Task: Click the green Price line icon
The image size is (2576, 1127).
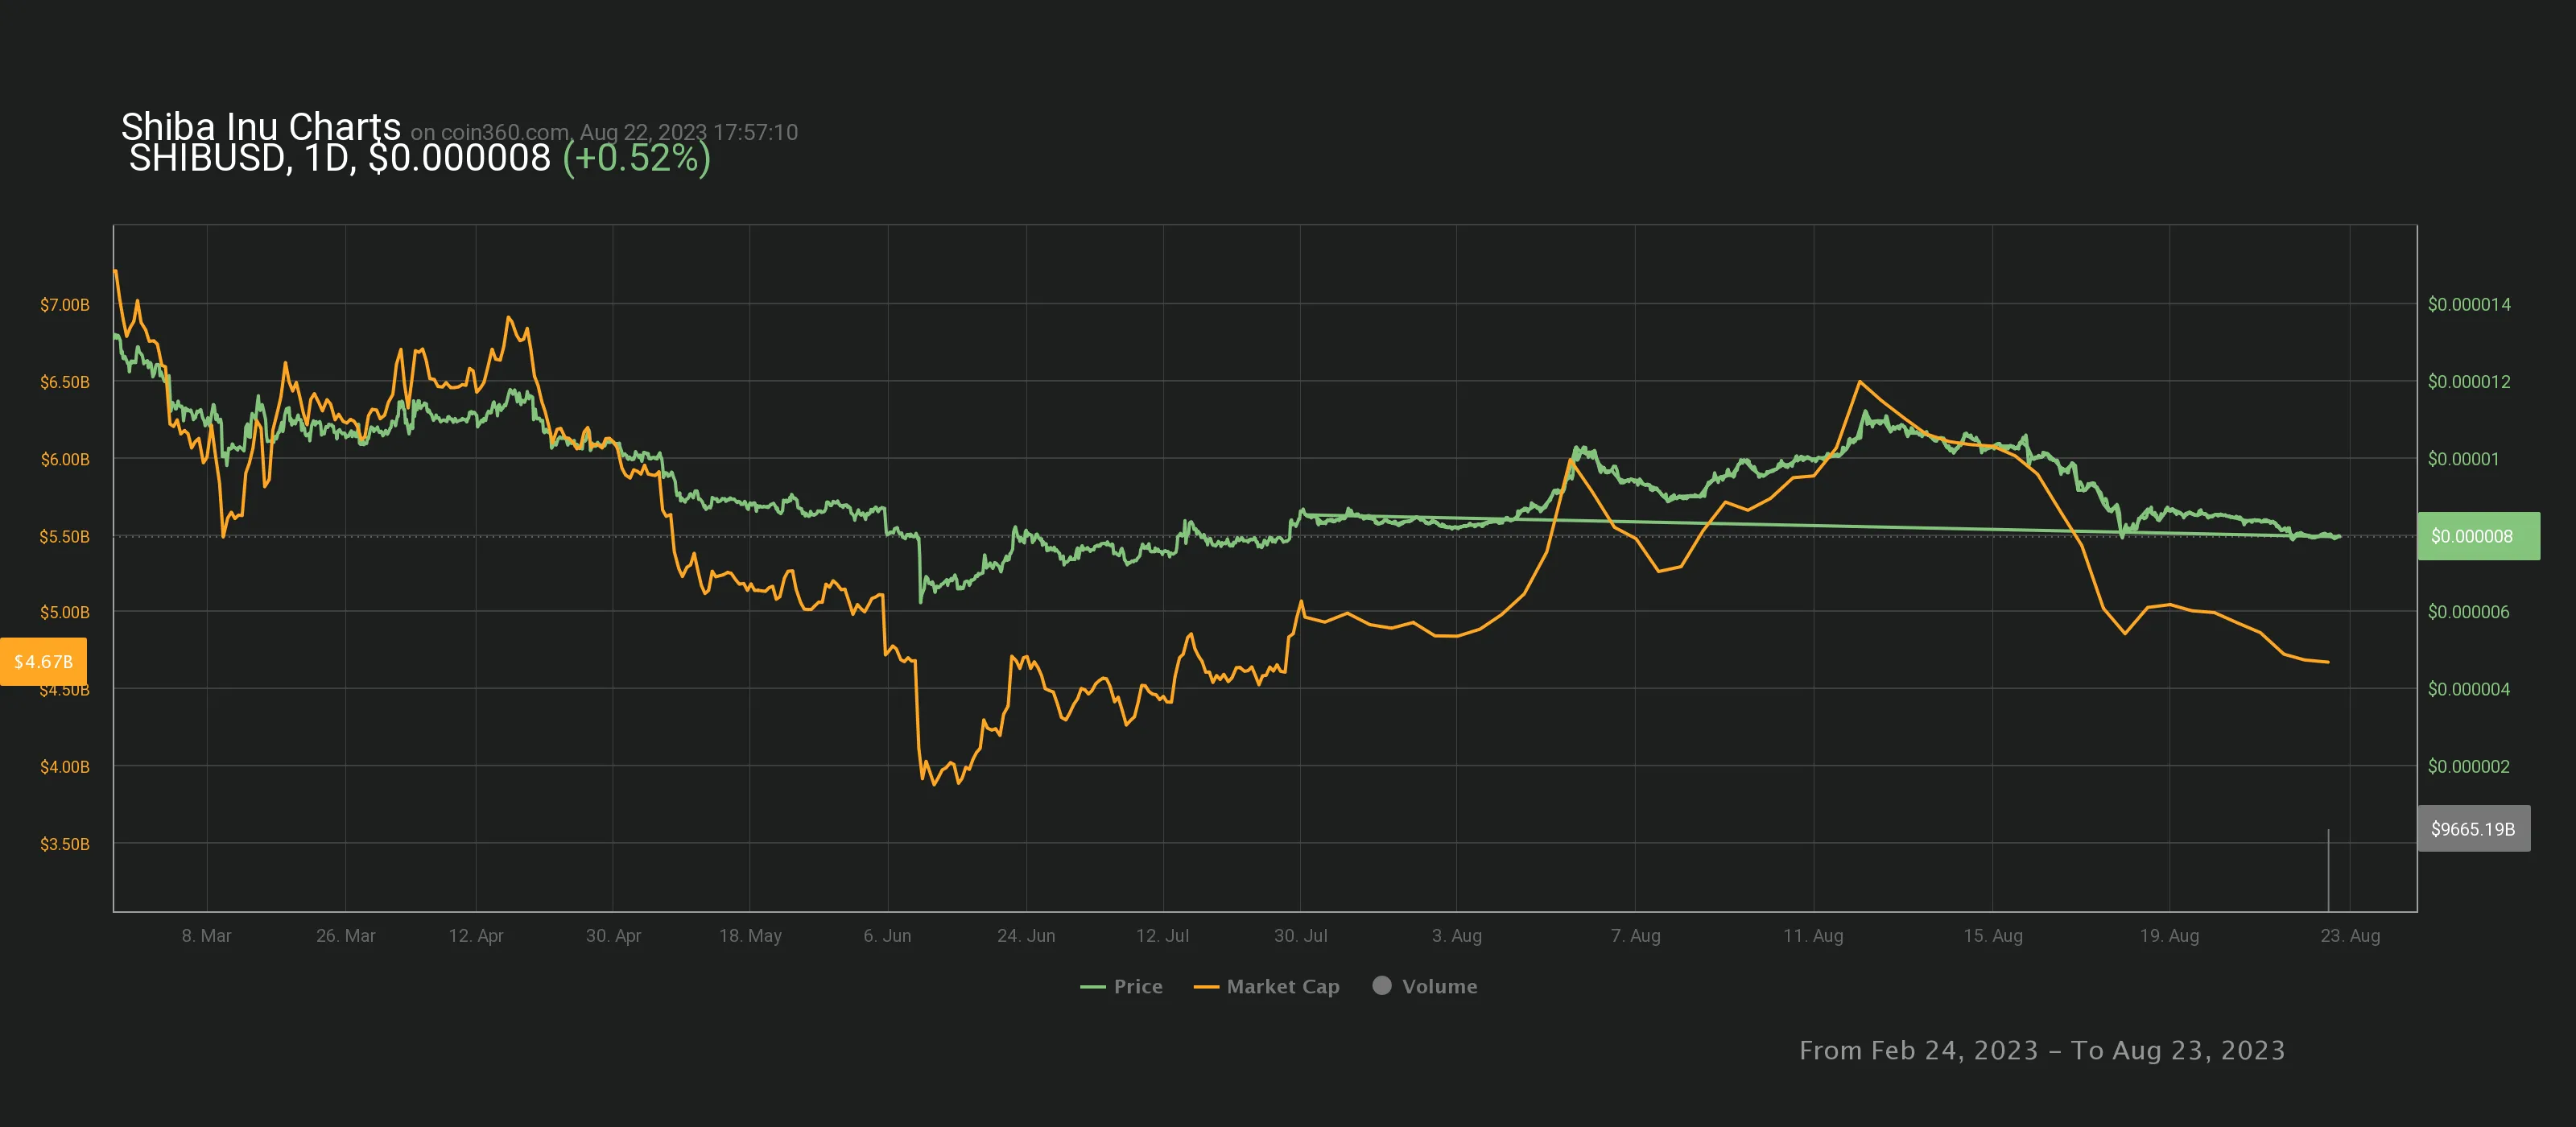Action: 1092,987
